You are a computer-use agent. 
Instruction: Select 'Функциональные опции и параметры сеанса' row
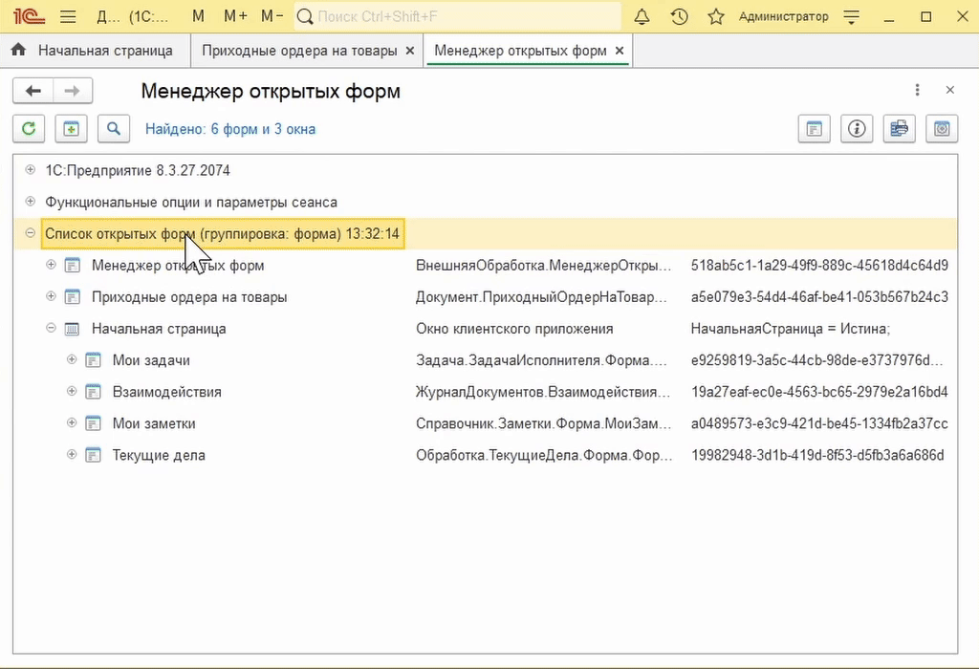(486, 203)
